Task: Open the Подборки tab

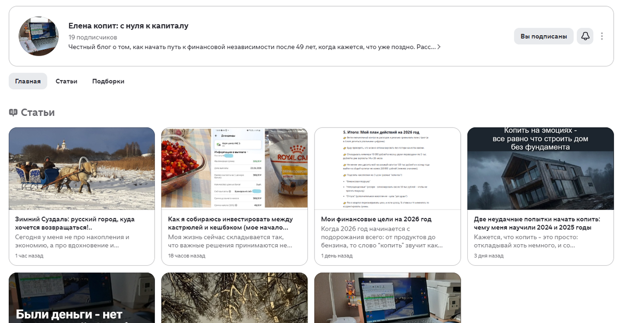Action: [108, 81]
